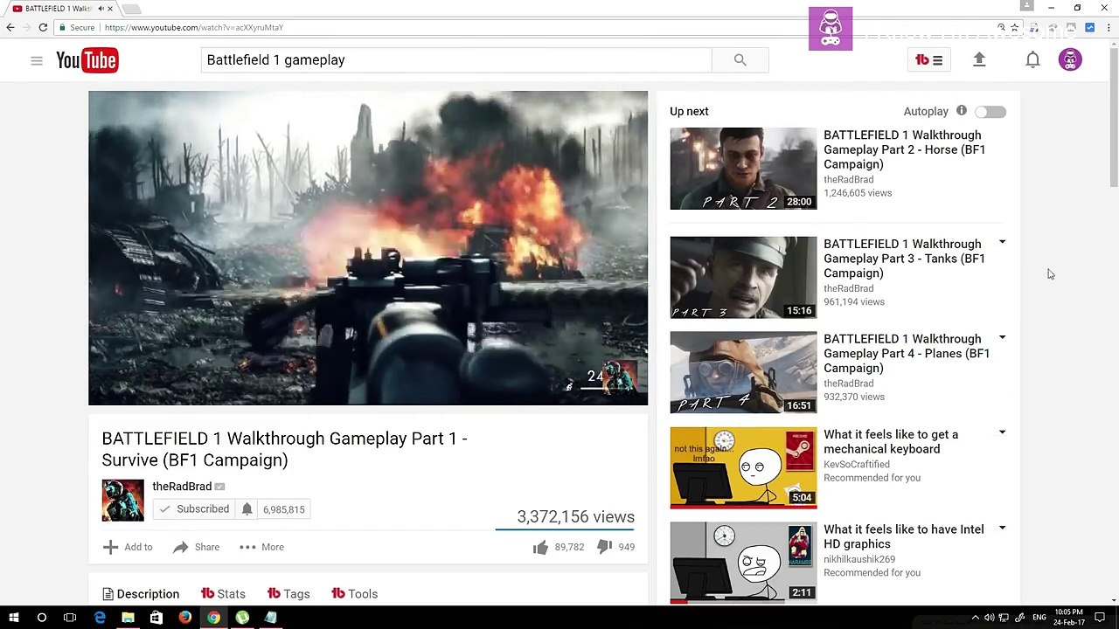1119x629 pixels.
Task: Click the upload video arrow icon
Action: point(979,59)
